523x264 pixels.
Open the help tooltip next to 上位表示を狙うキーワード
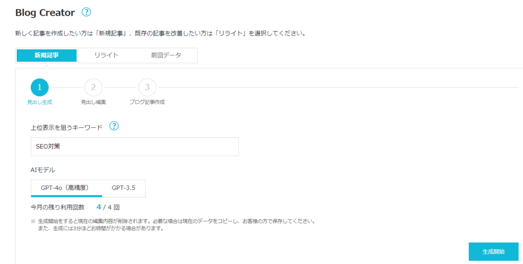[114, 126]
